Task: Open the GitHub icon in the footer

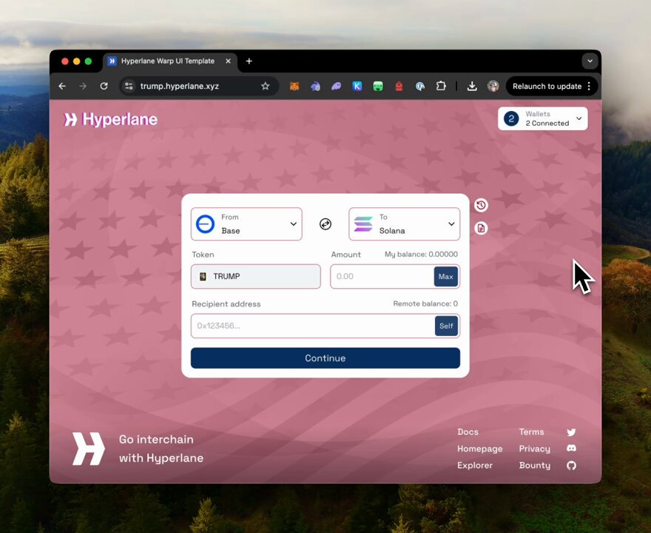Action: pyautogui.click(x=571, y=466)
